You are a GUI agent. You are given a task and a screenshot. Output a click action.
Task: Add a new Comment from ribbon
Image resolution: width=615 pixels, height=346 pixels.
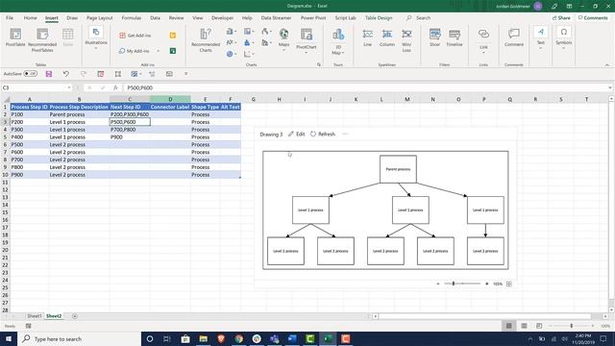pos(514,37)
